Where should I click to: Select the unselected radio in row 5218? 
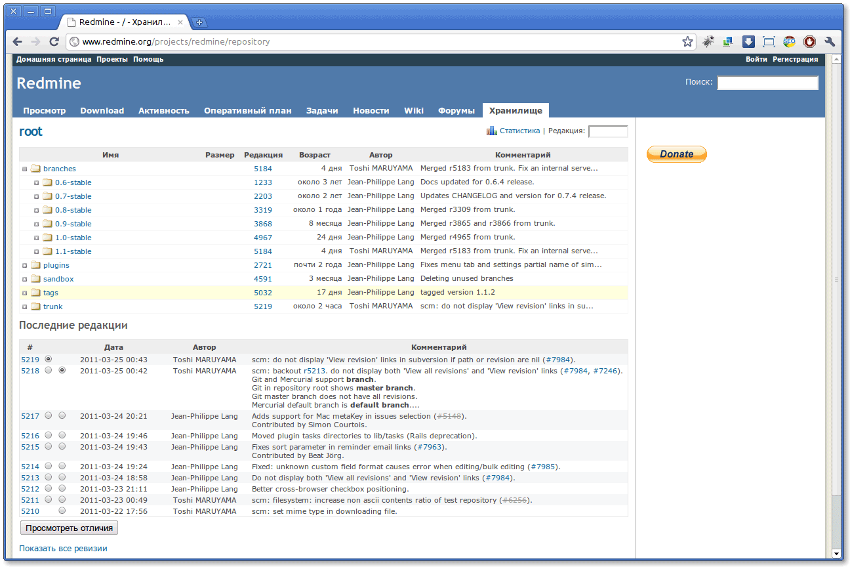pos(48,370)
